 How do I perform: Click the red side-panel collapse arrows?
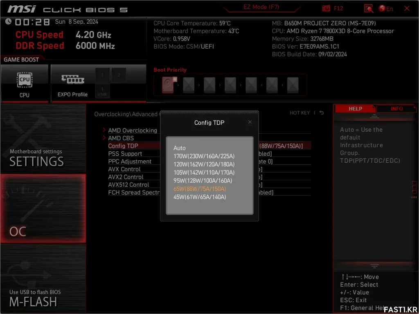point(414,197)
